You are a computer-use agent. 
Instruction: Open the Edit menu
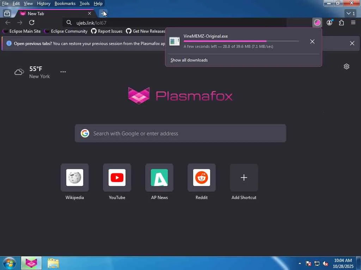pyautogui.click(x=16, y=4)
